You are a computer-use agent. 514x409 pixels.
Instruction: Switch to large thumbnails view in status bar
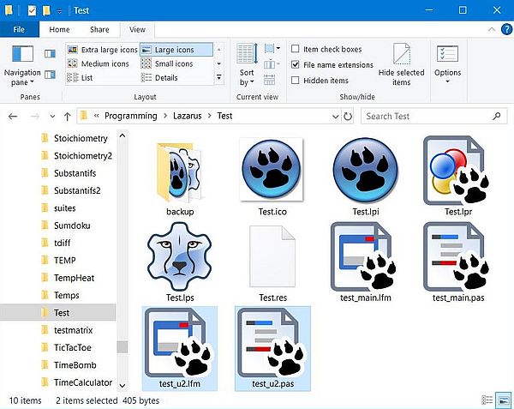point(503,400)
